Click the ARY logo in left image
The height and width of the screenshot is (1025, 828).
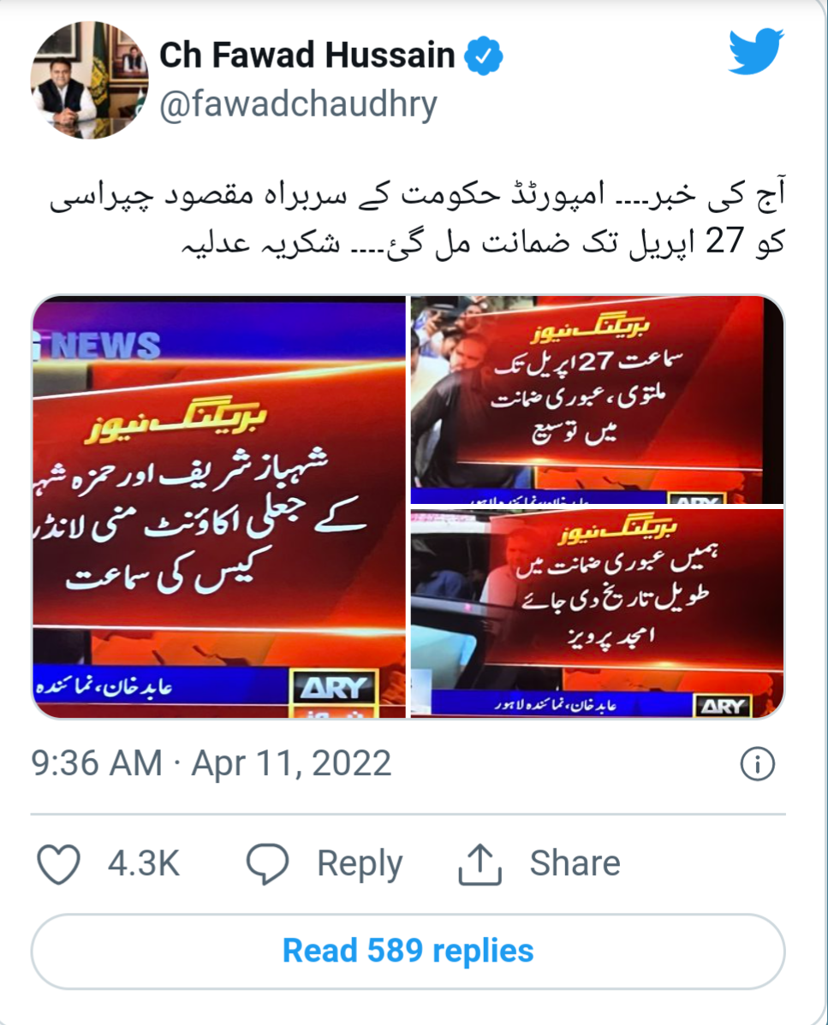tap(334, 687)
